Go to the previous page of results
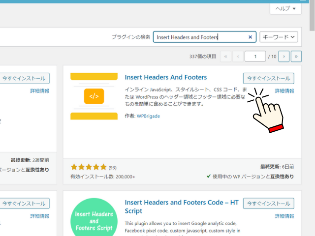The image size is (315, 236). [238, 57]
